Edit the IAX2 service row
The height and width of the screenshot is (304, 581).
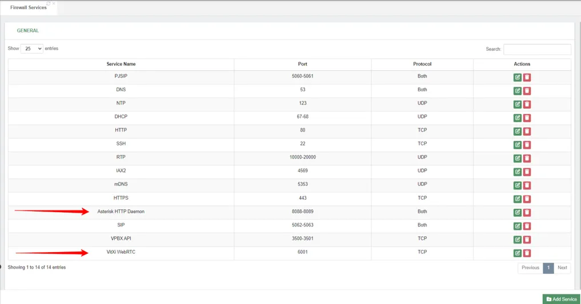pos(517,172)
